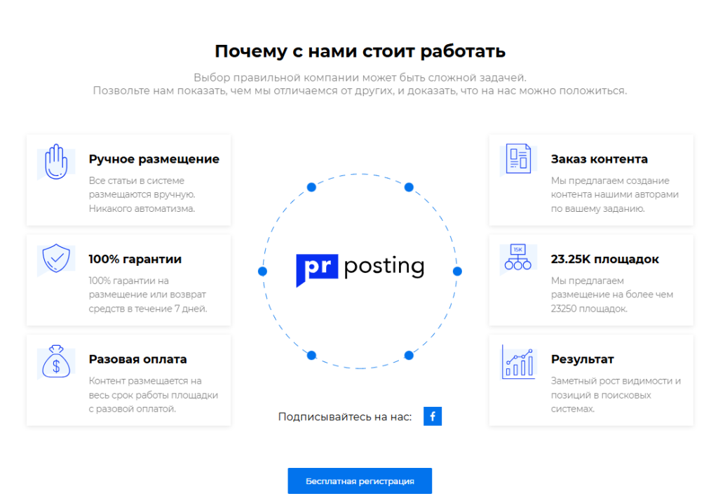This screenshot has height=503, width=718.
Task: Open the Заказ контента card
Action: point(591,180)
